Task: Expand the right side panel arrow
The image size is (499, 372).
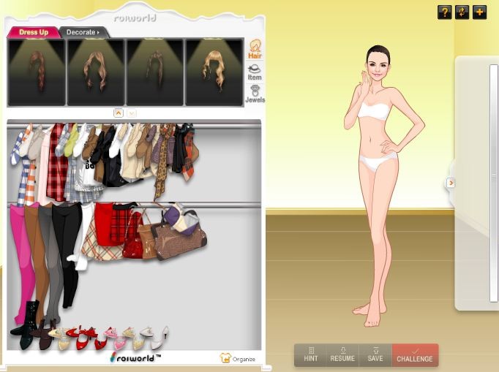Action: [x=451, y=183]
